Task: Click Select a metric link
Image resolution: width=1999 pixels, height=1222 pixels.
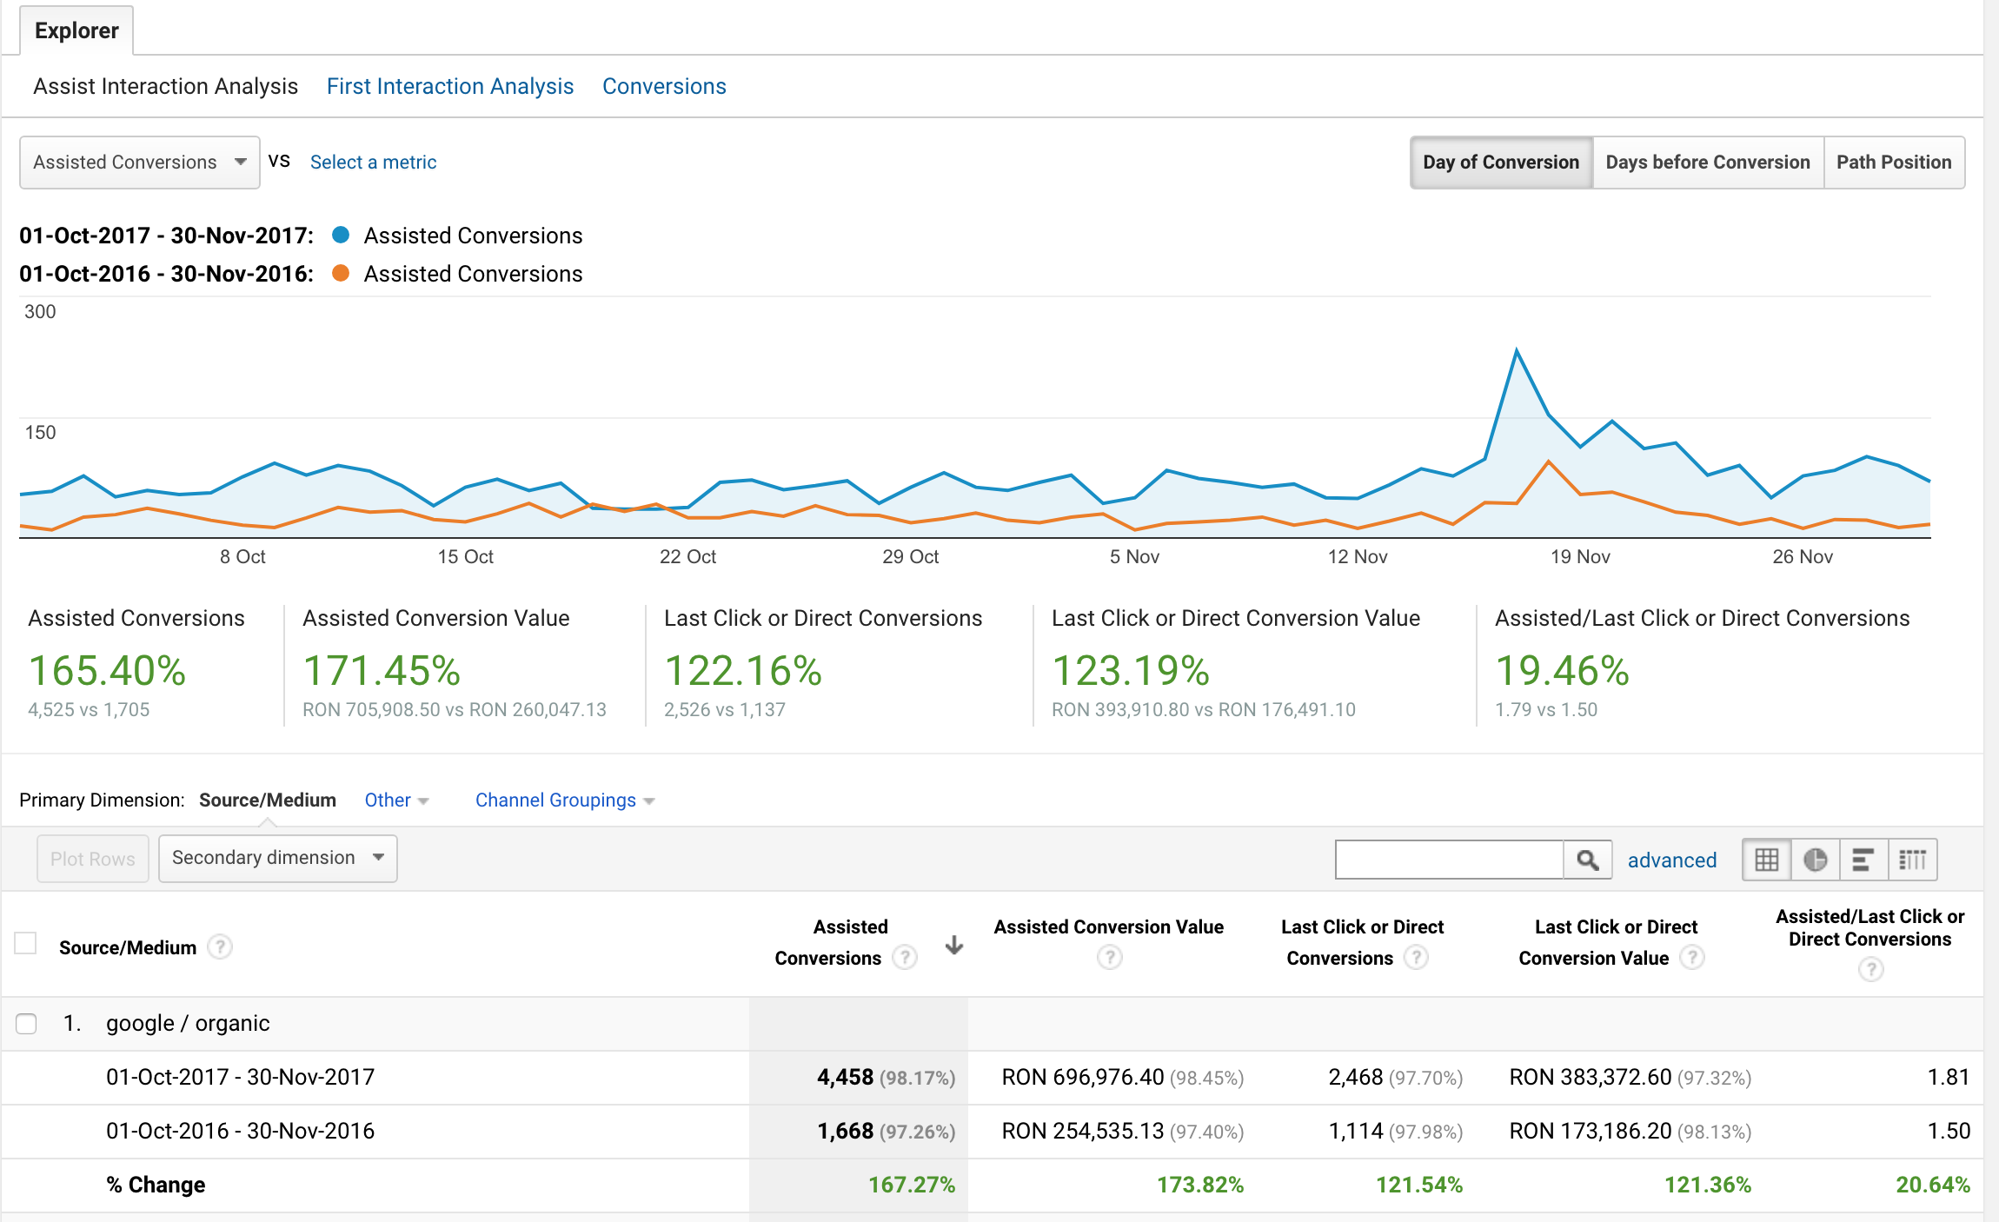Action: click(373, 162)
